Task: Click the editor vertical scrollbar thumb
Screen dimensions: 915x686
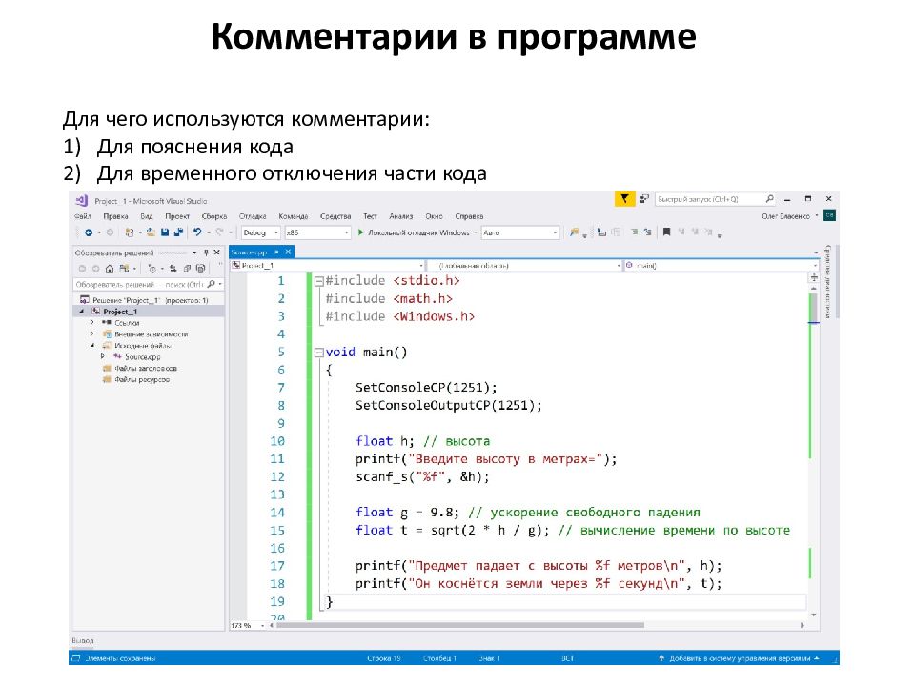Action: click(x=813, y=307)
